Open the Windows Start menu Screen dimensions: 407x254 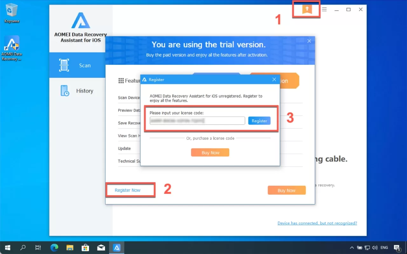[8, 248]
